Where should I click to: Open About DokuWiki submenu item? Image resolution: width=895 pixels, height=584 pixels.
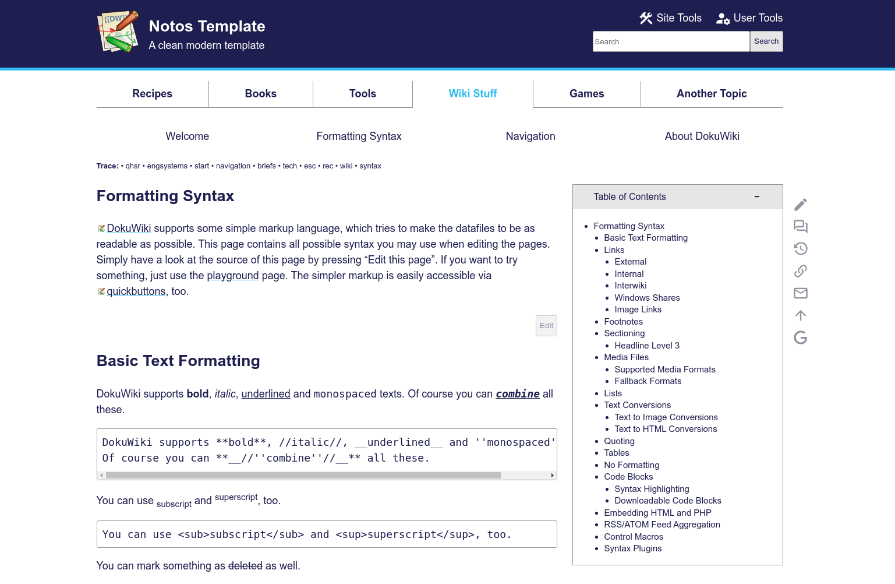coord(702,136)
